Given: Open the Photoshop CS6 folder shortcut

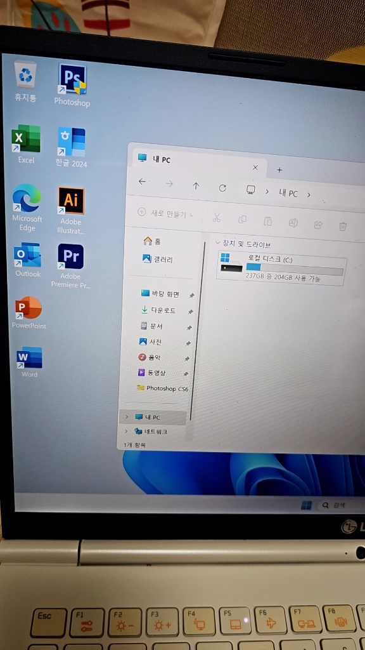Looking at the screenshot, I should point(163,388).
